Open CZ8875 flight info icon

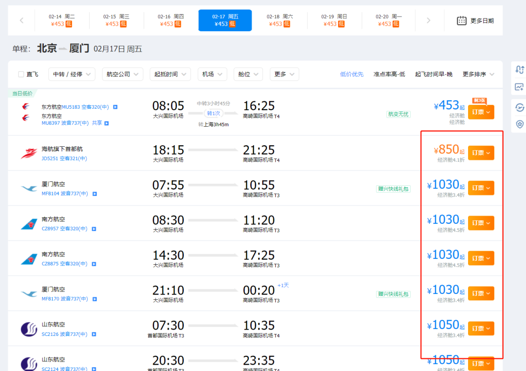pos(94,264)
